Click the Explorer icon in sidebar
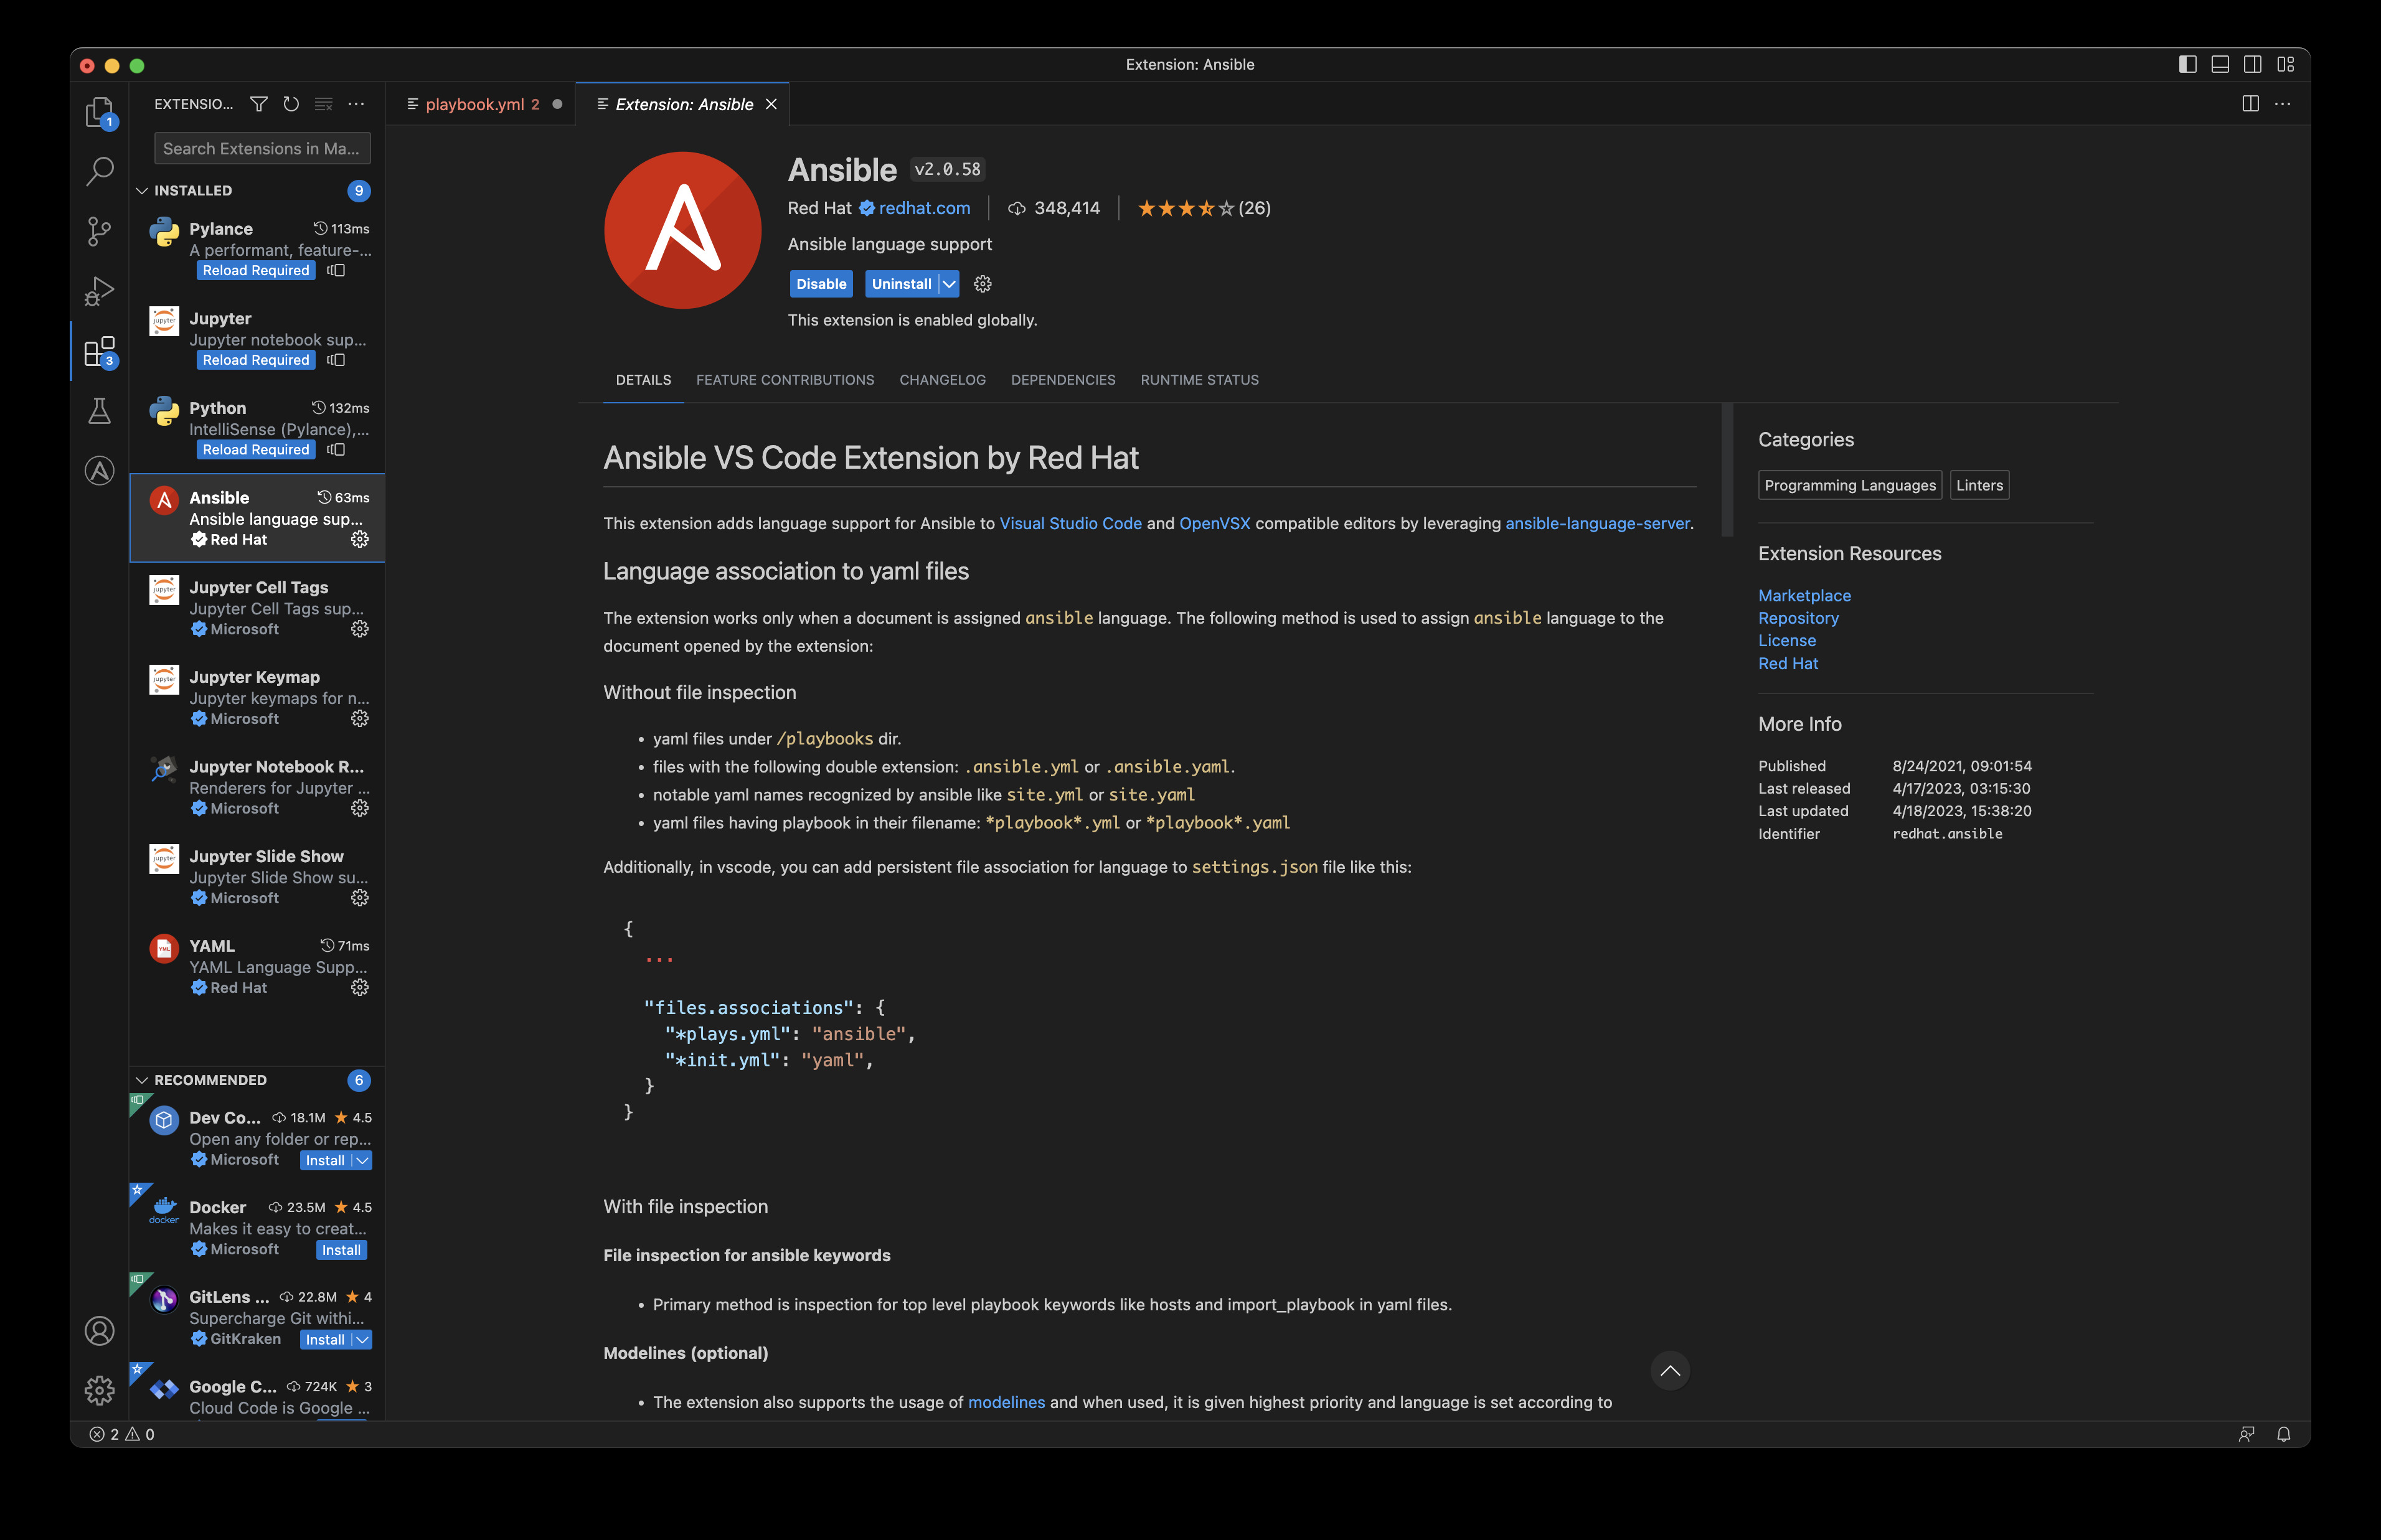Image resolution: width=2381 pixels, height=1540 pixels. click(x=99, y=116)
